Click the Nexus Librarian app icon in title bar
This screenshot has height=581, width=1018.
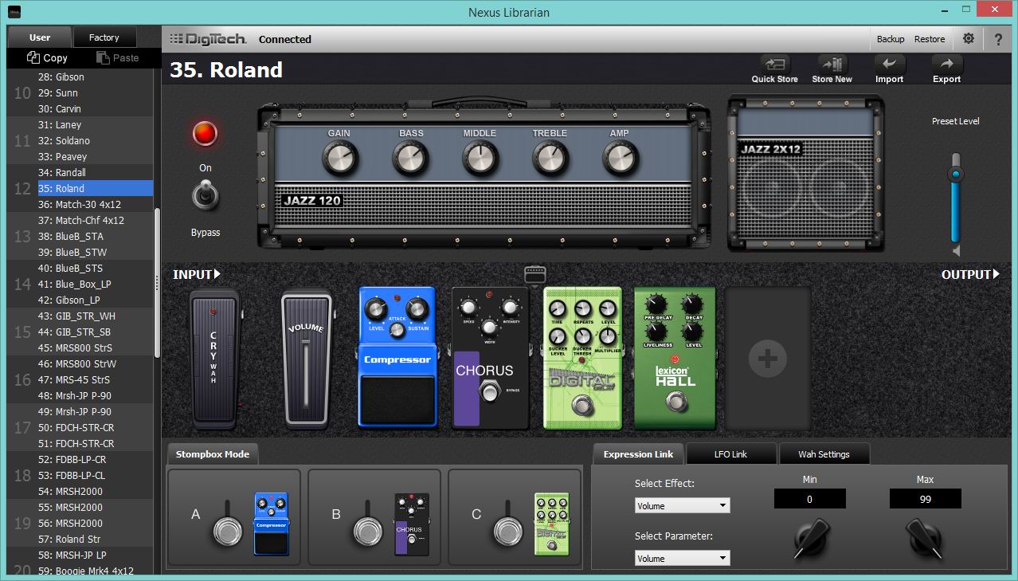coord(16,12)
